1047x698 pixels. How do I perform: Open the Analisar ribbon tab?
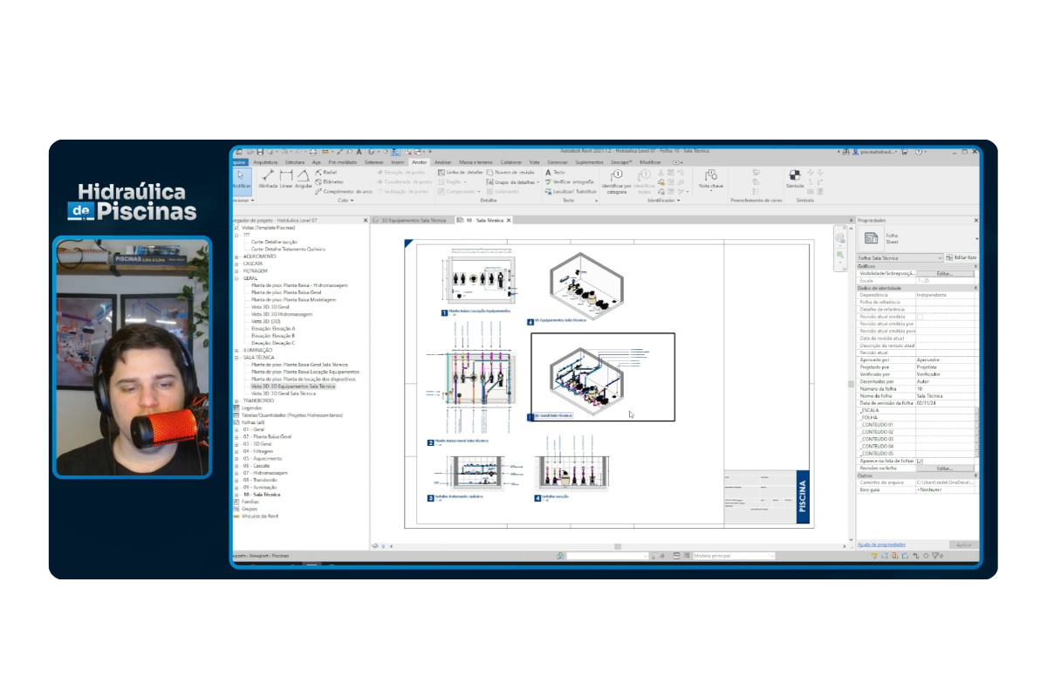[443, 162]
